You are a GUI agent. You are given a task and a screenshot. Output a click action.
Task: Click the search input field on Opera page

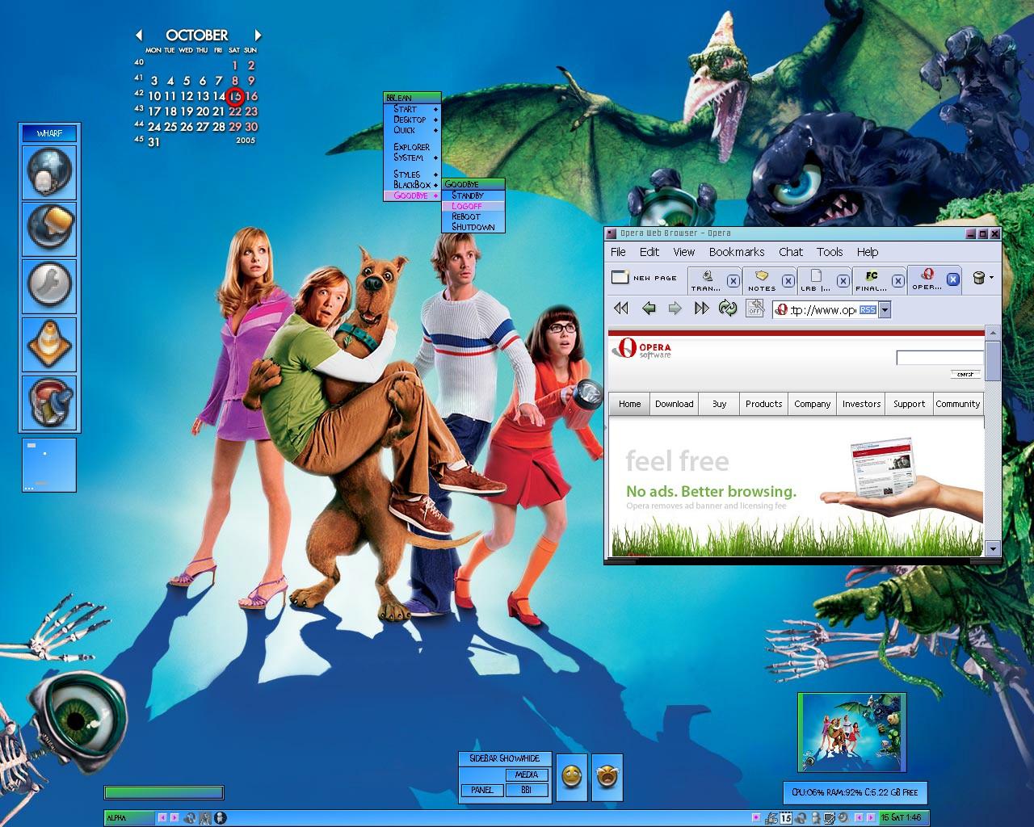pyautogui.click(x=939, y=357)
